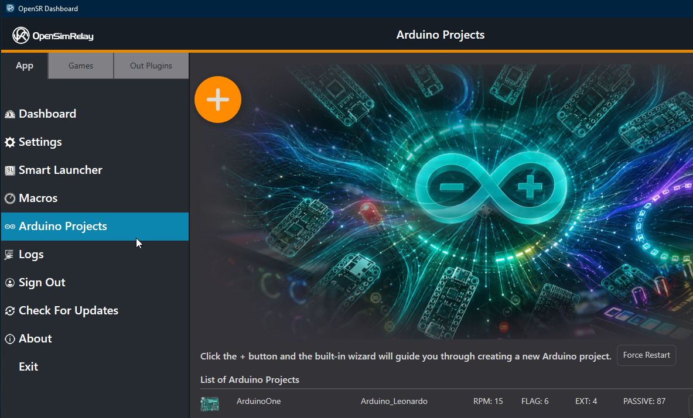
Task: Click the orange plus add-project button
Action: coord(218,100)
